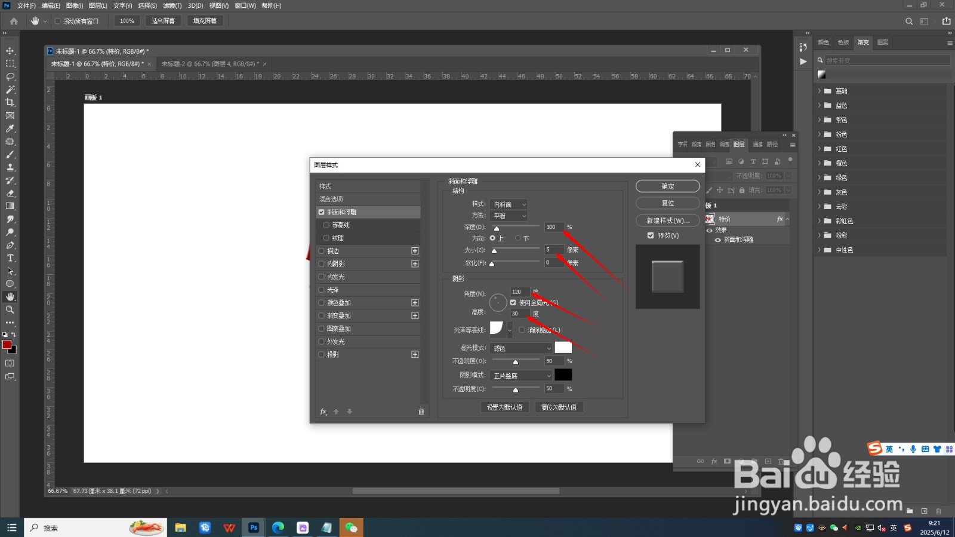Select the Move tool
This screenshot has height=537, width=955.
point(10,51)
